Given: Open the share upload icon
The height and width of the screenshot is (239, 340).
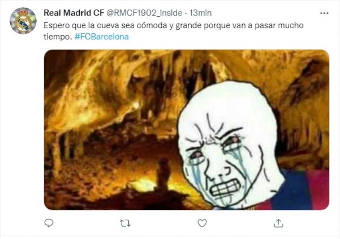Looking at the screenshot, I should [x=278, y=223].
